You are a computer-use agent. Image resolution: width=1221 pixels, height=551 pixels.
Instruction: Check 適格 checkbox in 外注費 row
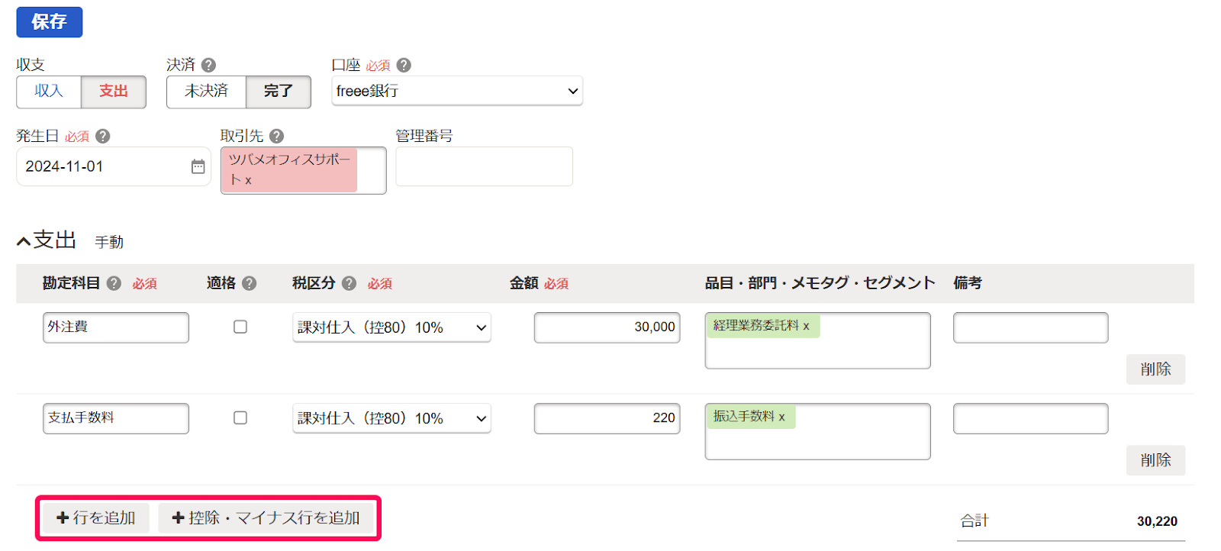[x=240, y=327]
